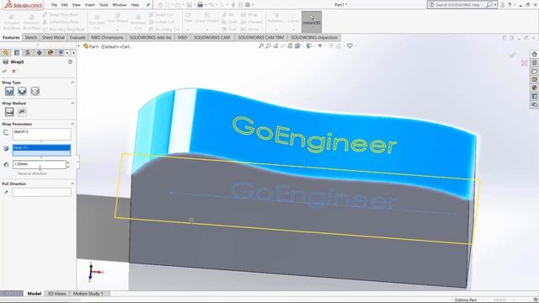Switch to the Evaluate tab
This screenshot has width=539, height=303.
pyautogui.click(x=77, y=37)
